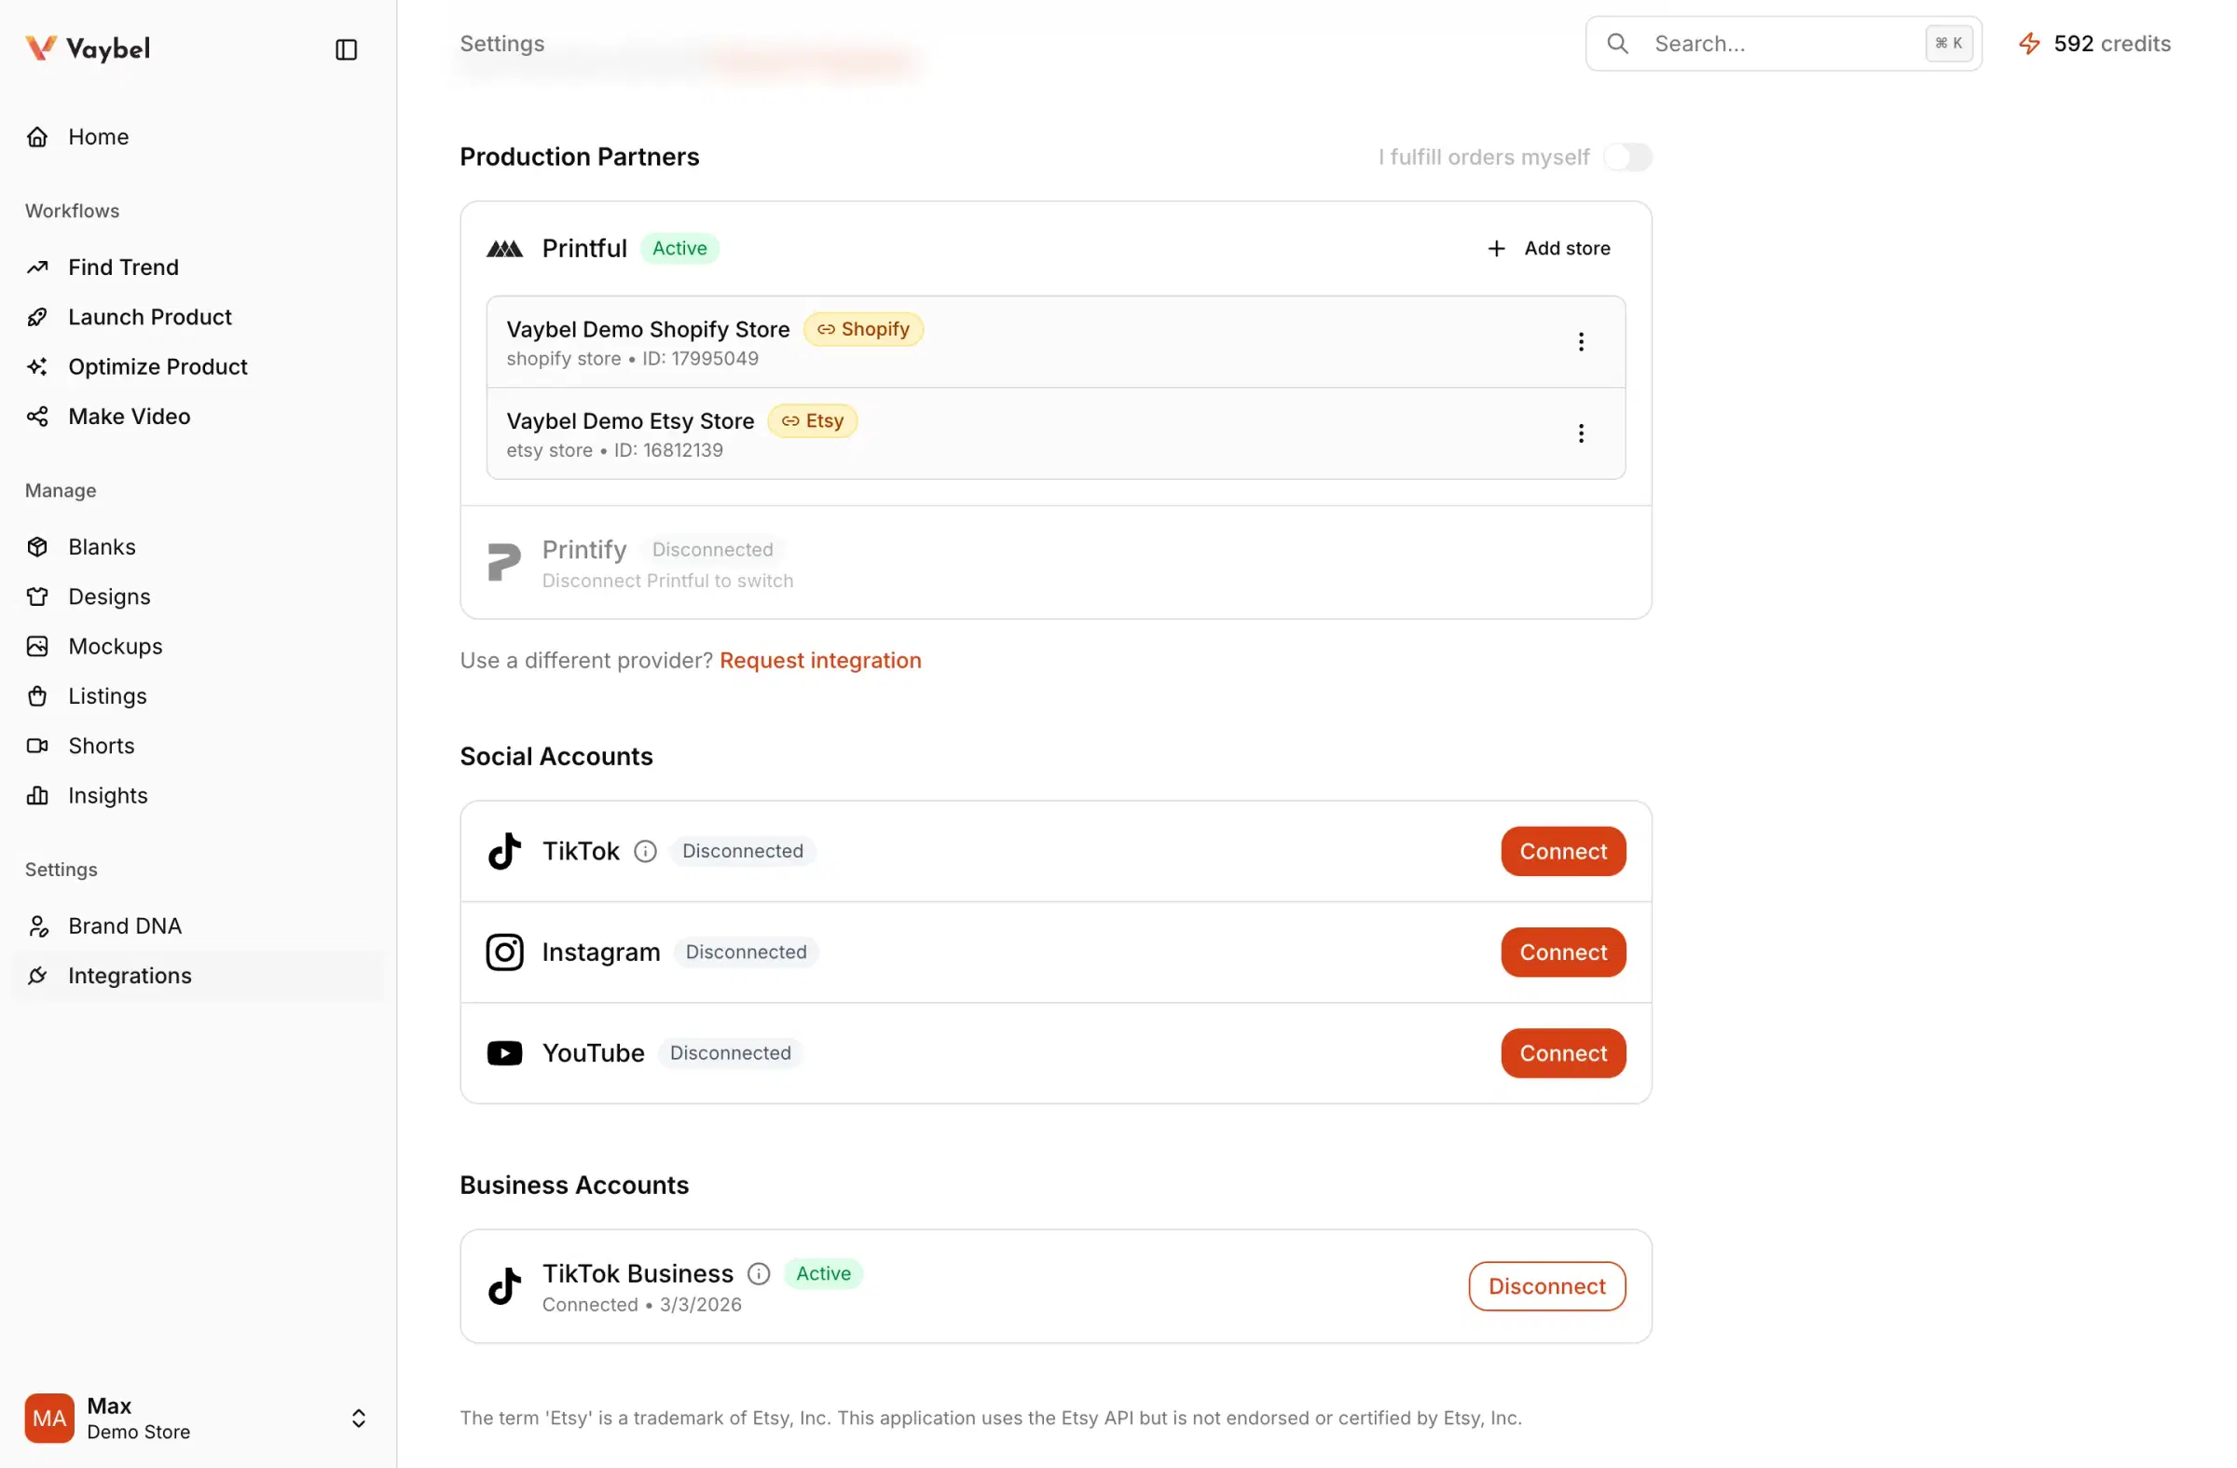Enable the I fulfill orders myself toggle

coord(1627,157)
